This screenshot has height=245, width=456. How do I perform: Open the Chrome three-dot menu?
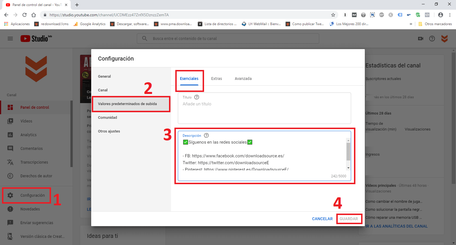click(x=450, y=15)
